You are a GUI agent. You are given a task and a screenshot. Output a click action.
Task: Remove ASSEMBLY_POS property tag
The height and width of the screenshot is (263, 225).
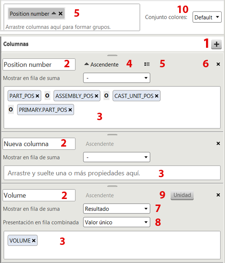[x=96, y=96]
